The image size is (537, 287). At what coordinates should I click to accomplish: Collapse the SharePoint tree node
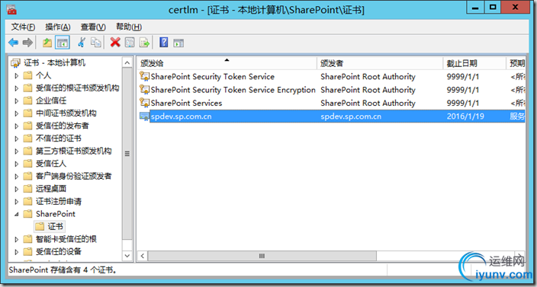coord(17,214)
